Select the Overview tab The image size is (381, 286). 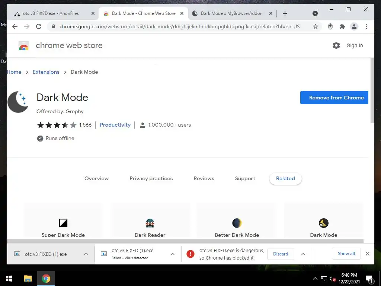(x=96, y=178)
